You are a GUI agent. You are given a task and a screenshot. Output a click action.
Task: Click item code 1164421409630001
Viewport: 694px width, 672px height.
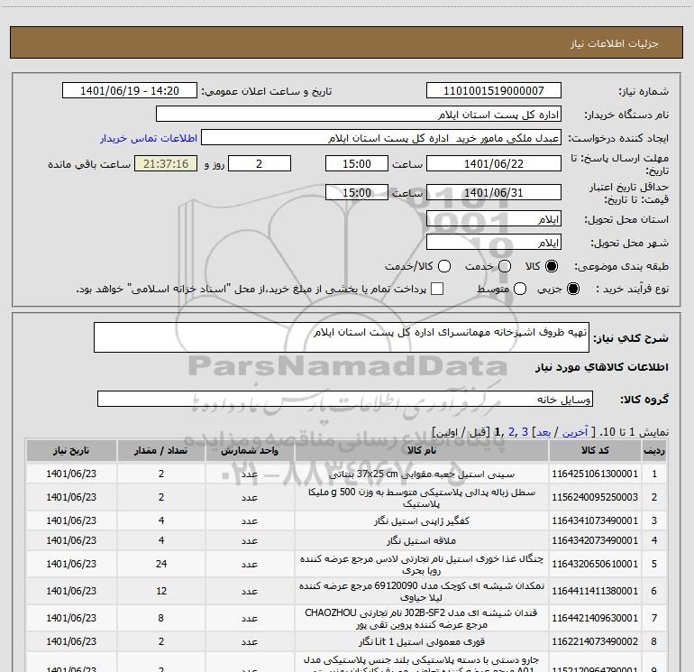(595, 618)
